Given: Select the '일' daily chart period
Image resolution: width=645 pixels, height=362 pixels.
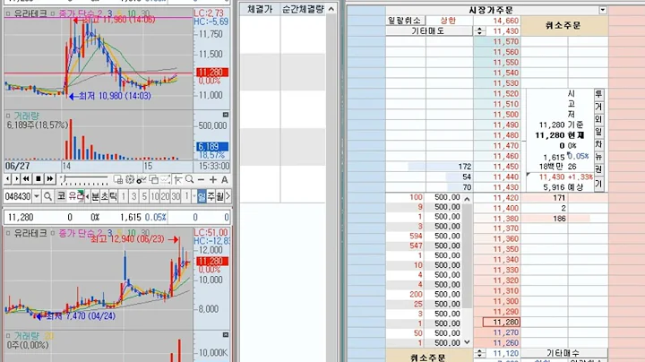Looking at the screenshot, I should pos(202,196).
